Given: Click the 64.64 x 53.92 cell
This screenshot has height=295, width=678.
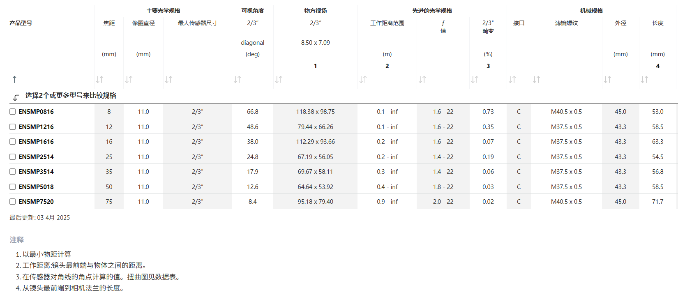Looking at the screenshot, I should click(x=315, y=187).
